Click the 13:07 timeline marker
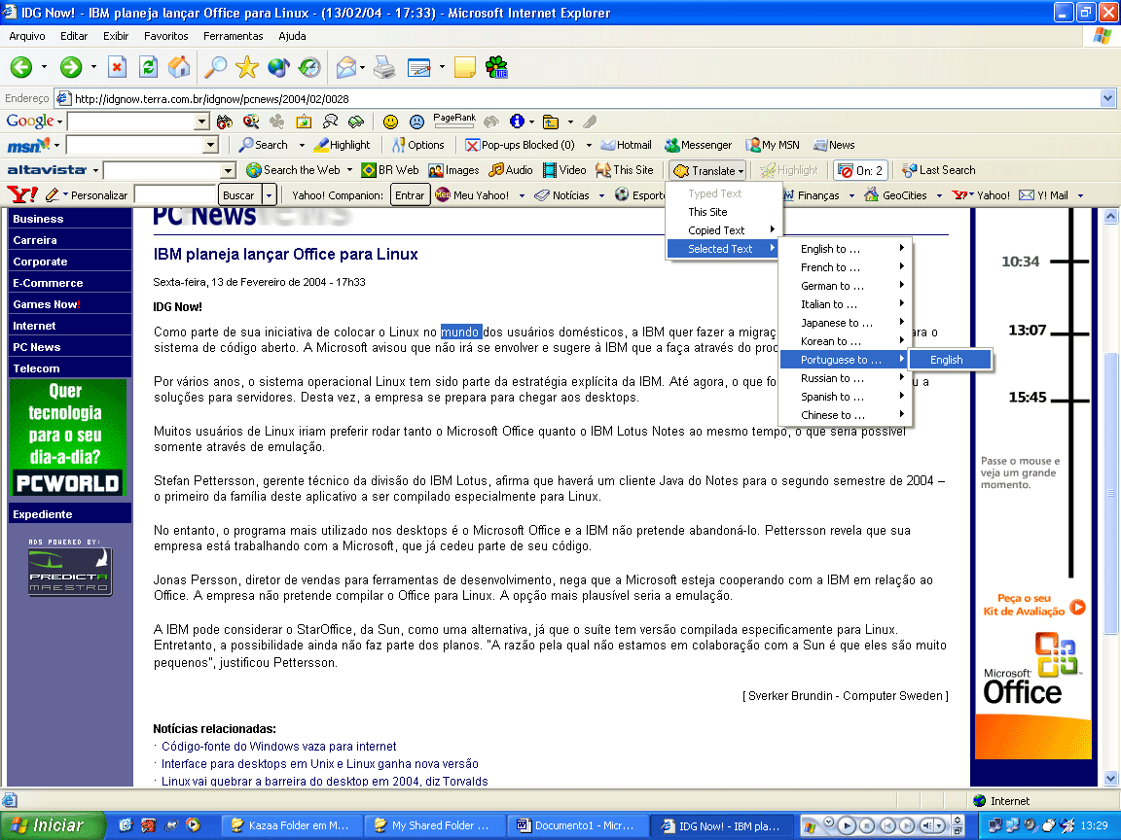 click(x=1028, y=330)
